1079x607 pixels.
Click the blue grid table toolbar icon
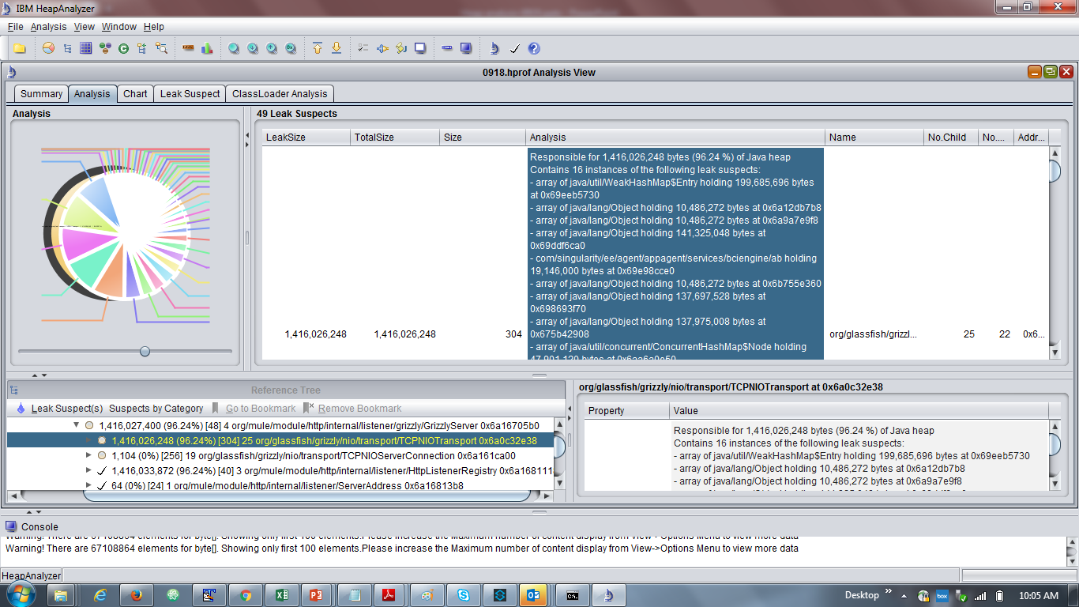click(86, 48)
